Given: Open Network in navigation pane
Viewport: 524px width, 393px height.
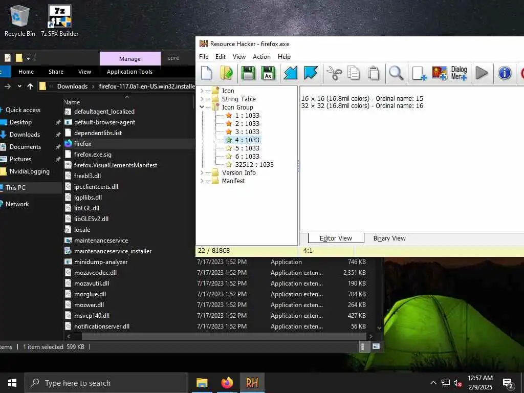Looking at the screenshot, I should [17, 204].
